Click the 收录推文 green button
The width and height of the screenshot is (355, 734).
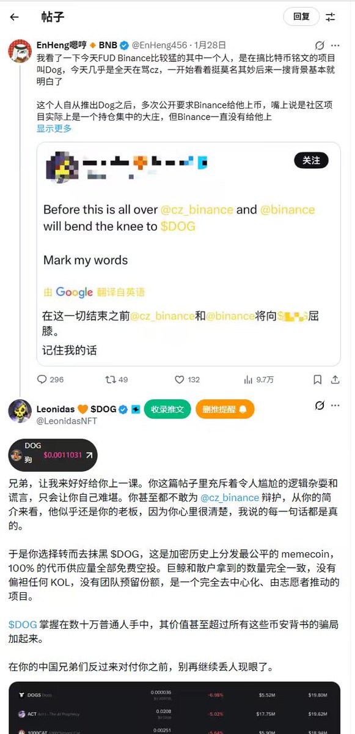click(167, 409)
